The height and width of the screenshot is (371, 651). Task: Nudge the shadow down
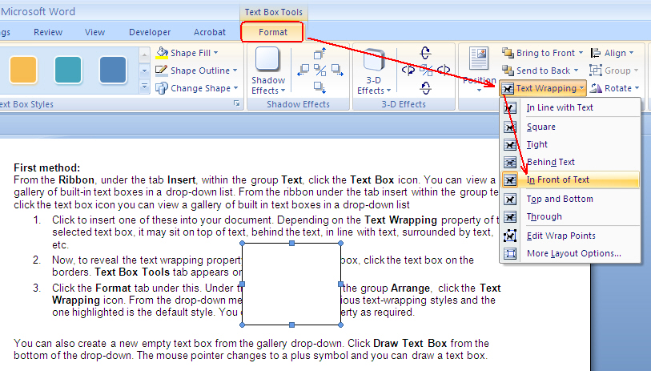click(x=319, y=87)
